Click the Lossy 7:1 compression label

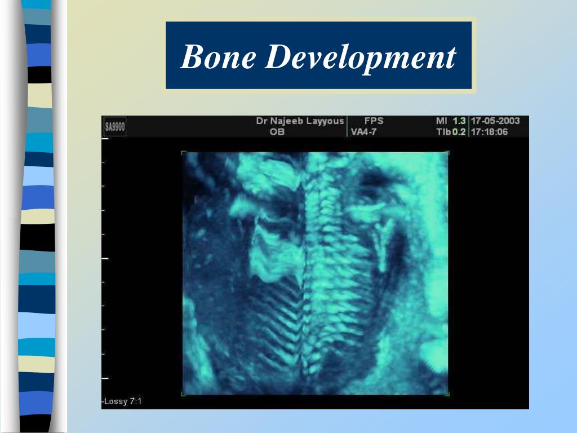click(122, 401)
